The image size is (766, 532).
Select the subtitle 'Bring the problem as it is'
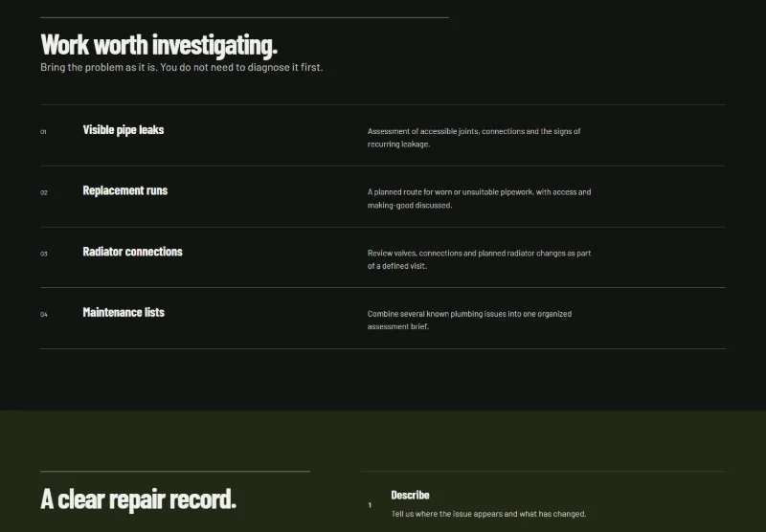pos(181,67)
